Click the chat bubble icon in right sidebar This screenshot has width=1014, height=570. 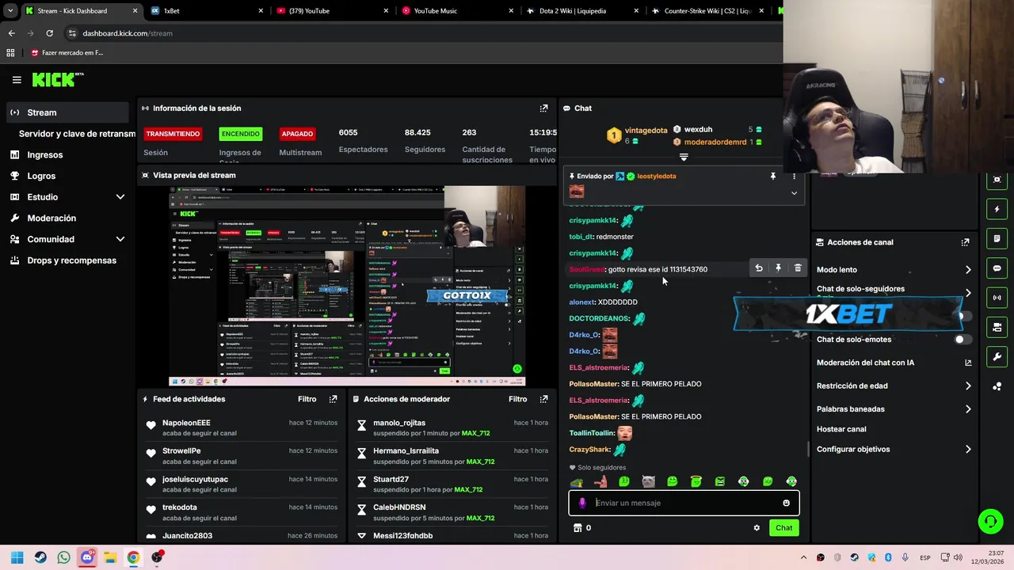pyautogui.click(x=997, y=268)
